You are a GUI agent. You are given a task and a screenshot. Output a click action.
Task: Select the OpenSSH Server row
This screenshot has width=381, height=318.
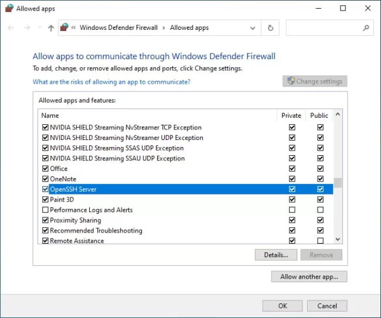pos(191,189)
